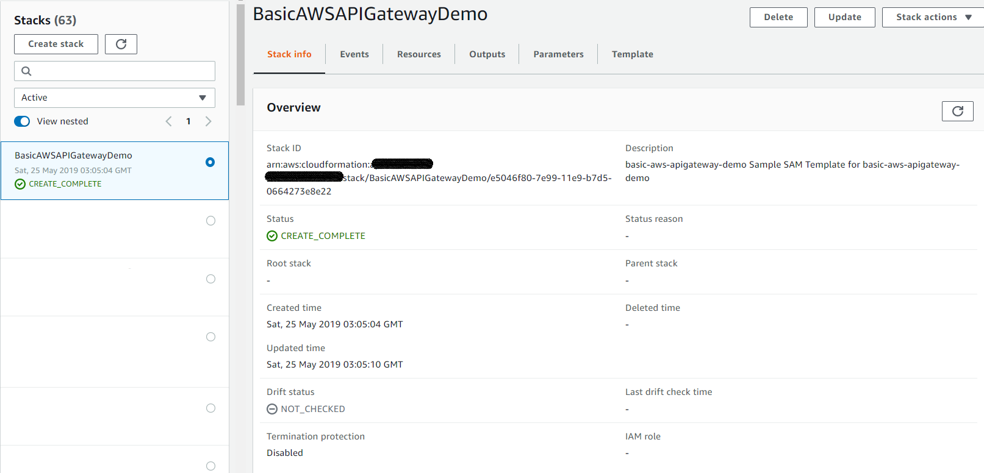Click page number 1 in pagination

[189, 121]
